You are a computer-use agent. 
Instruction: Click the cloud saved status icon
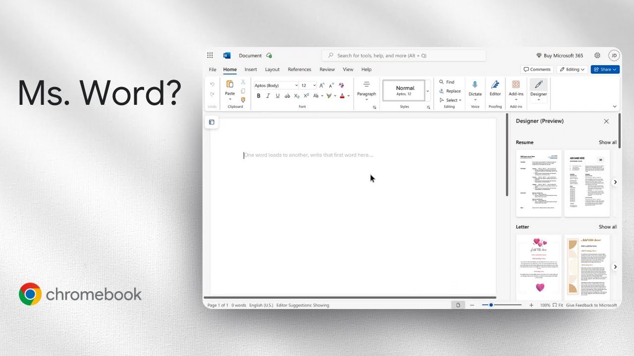pos(269,55)
